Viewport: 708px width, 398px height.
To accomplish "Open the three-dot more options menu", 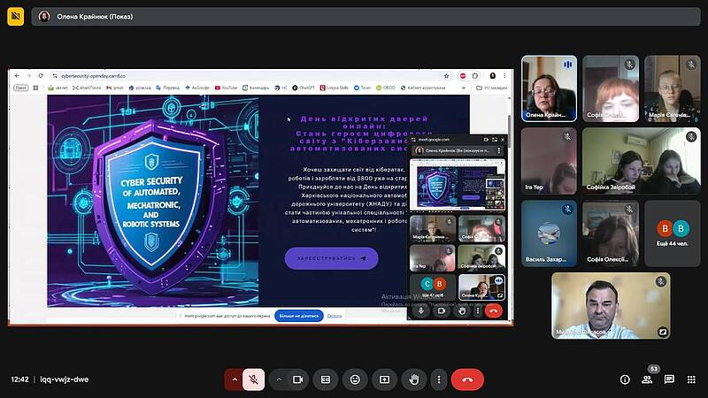I will [441, 379].
